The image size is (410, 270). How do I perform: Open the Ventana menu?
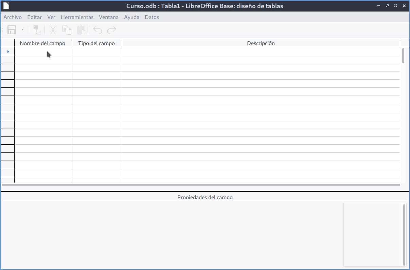click(108, 17)
